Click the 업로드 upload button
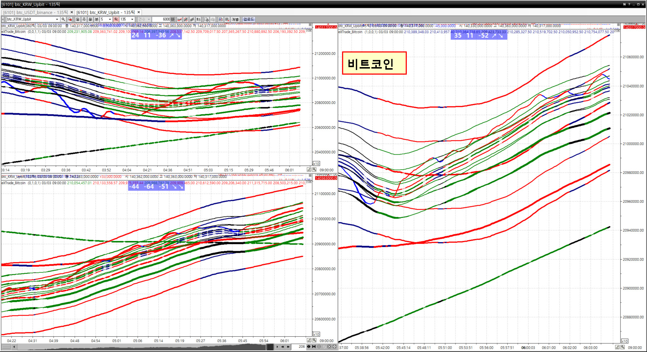Viewport: 647px width, 352px height. [248, 19]
